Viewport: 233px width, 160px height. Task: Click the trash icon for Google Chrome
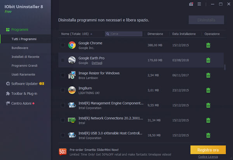pyautogui.click(x=208, y=45)
